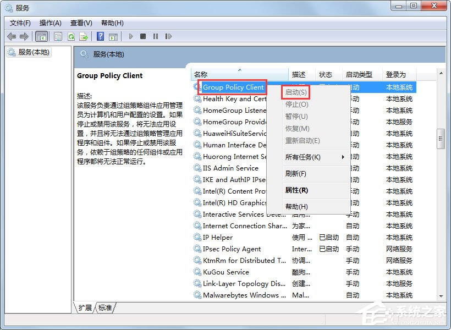Click the Restart Service toolbar icon
This screenshot has height=330, width=451.
pyautogui.click(x=169, y=36)
